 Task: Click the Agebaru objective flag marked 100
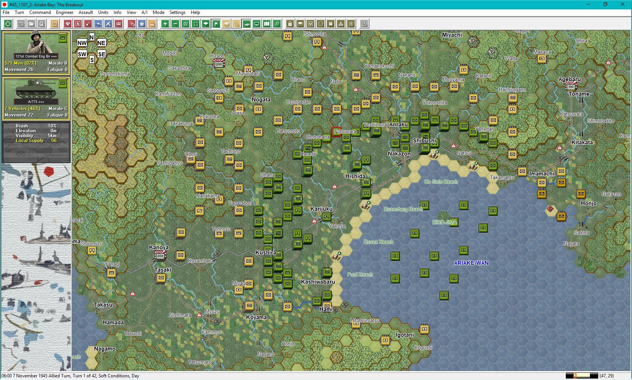pyautogui.click(x=571, y=86)
